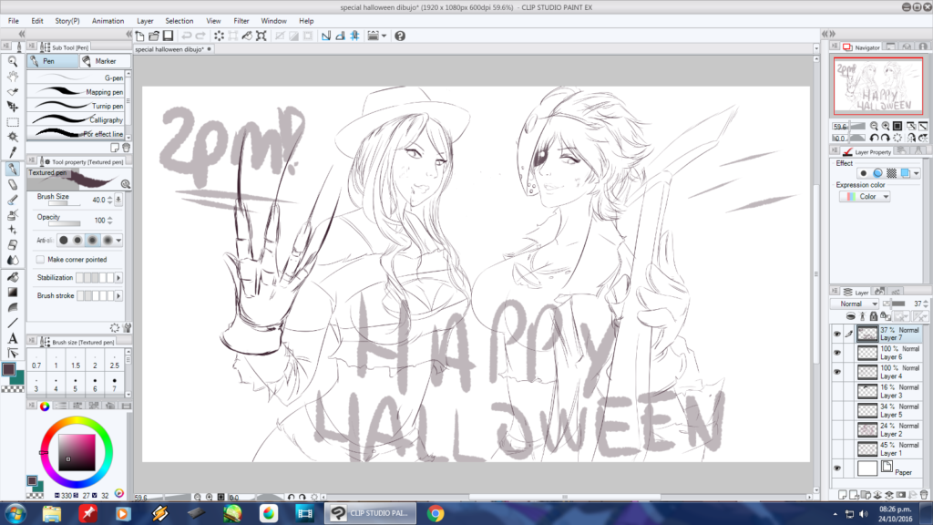Open Google Chrome from the taskbar
Screen dimensions: 933x525
436,512
